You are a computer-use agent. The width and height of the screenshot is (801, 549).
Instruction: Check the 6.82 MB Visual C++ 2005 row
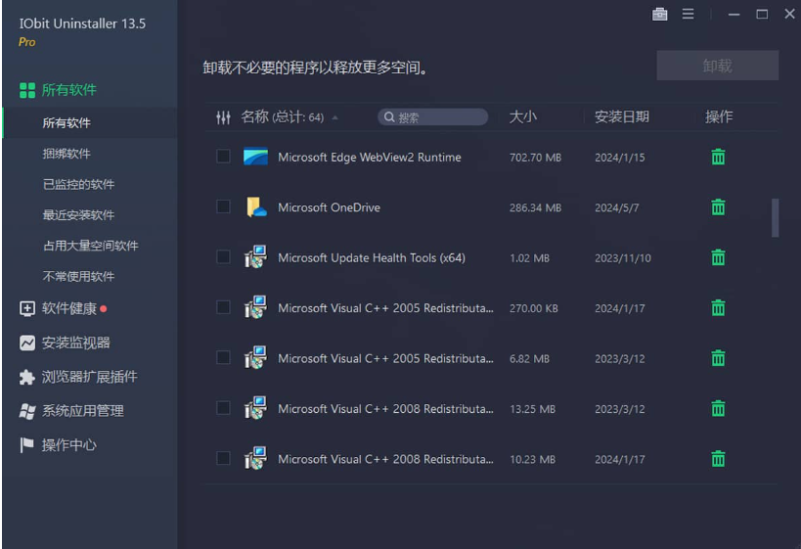pos(223,357)
